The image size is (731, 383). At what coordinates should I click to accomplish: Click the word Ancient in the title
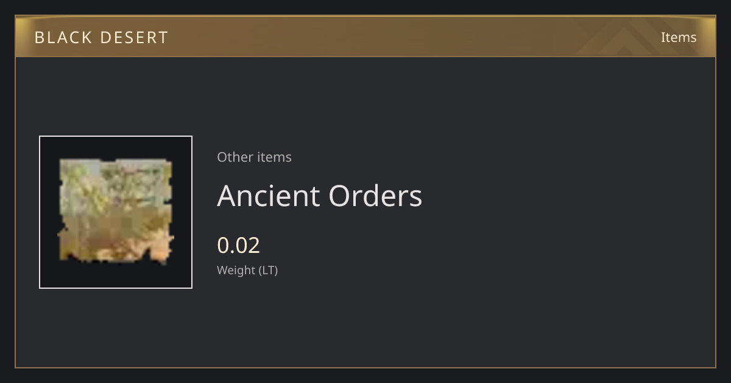(x=269, y=196)
